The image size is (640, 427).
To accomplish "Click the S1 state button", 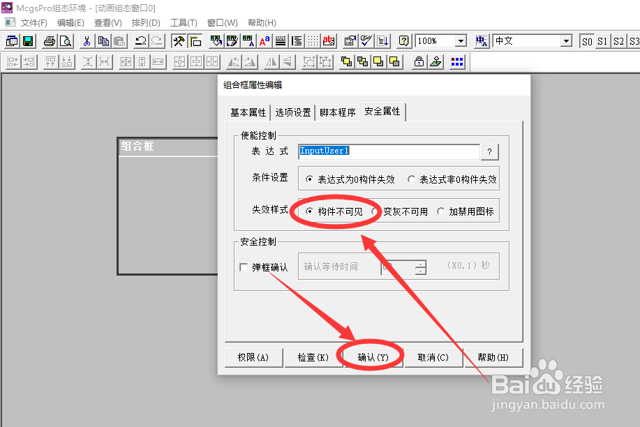I will pyautogui.click(x=602, y=41).
